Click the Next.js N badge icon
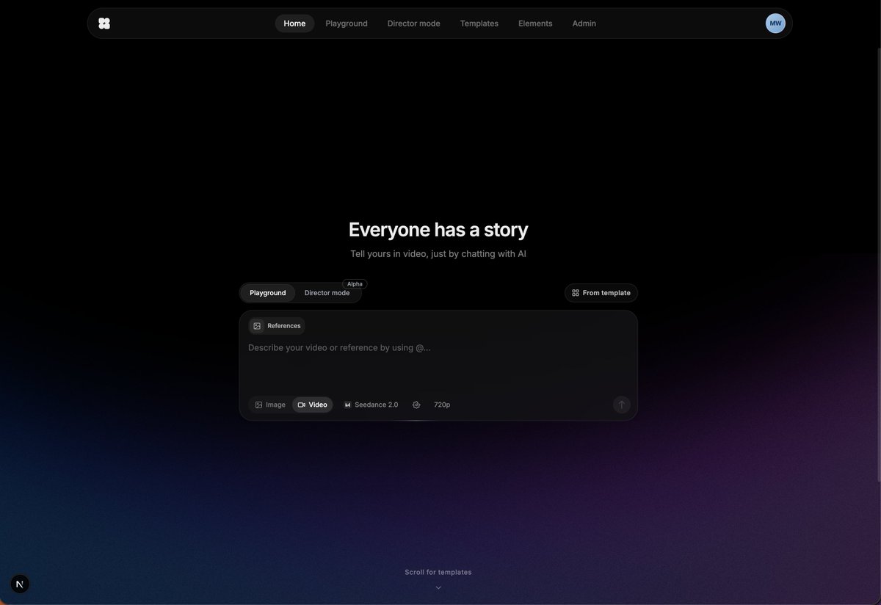 20,584
